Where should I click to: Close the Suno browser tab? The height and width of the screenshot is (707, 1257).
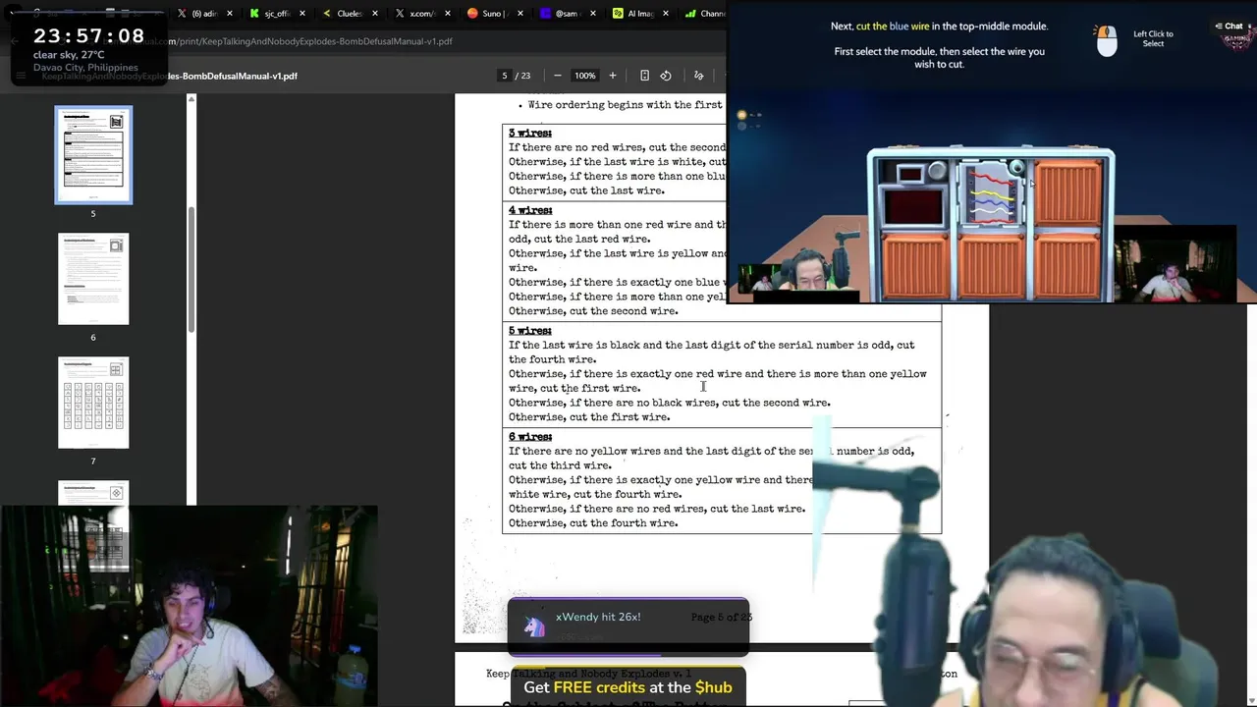tap(520, 14)
